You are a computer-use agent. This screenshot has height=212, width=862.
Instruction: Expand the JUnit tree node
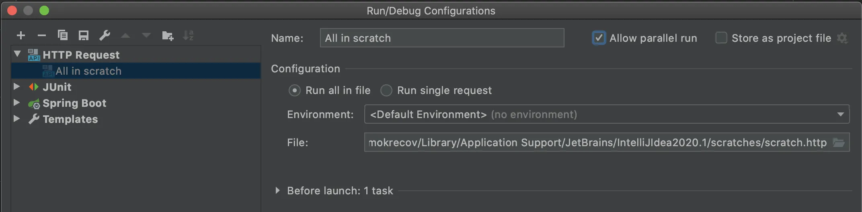pyautogui.click(x=17, y=87)
